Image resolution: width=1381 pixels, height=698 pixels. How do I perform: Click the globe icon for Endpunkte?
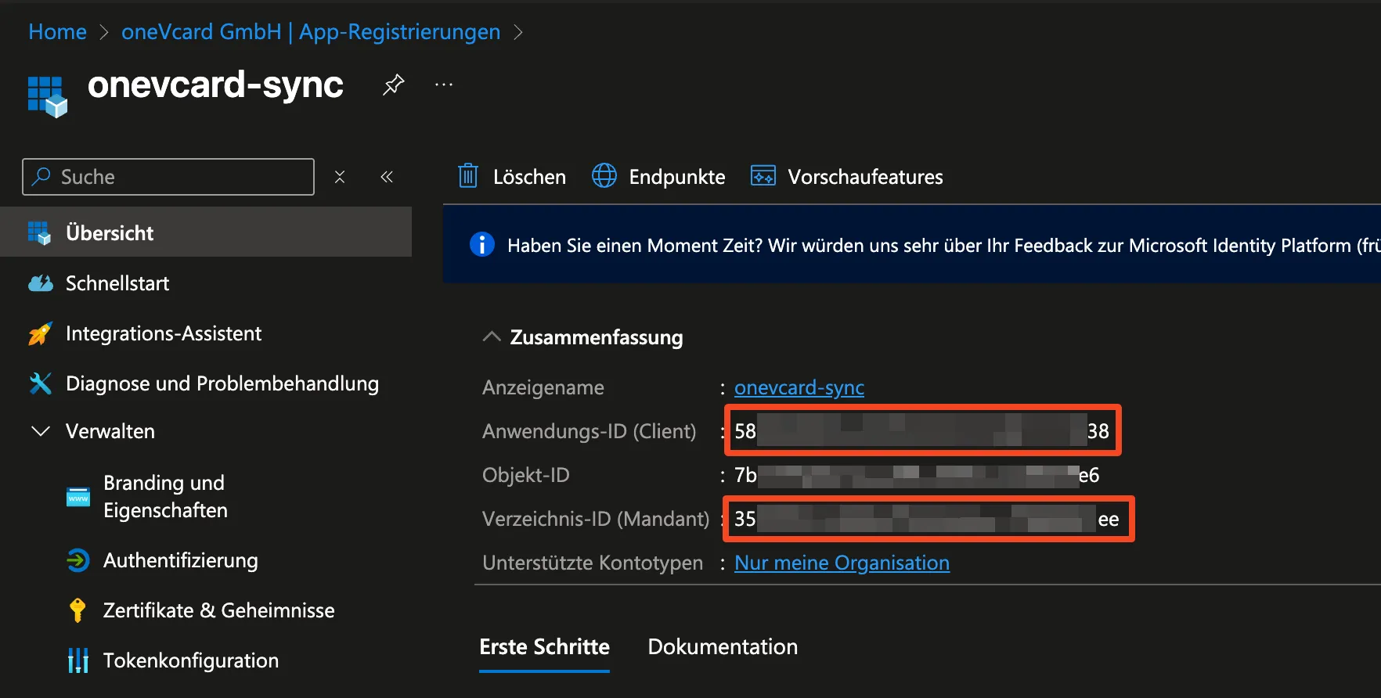(x=604, y=176)
